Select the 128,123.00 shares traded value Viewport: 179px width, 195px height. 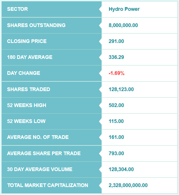click(x=121, y=89)
